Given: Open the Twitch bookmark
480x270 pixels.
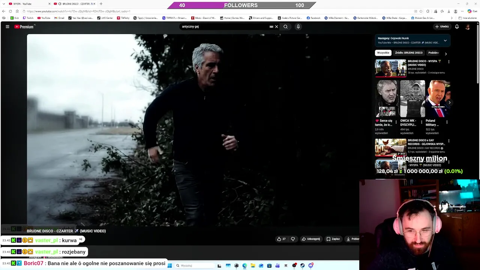Looking at the screenshot, I should 28,18.
